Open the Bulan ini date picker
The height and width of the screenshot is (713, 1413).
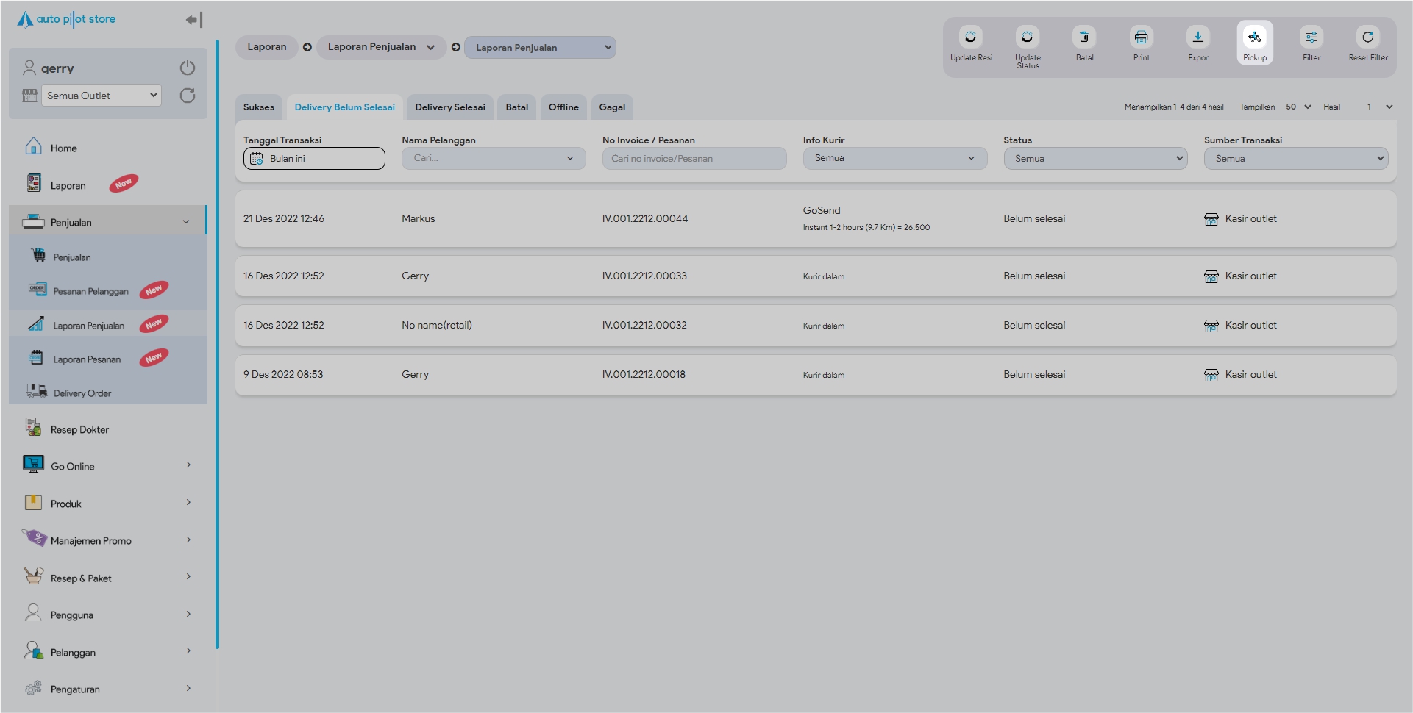[x=314, y=158]
